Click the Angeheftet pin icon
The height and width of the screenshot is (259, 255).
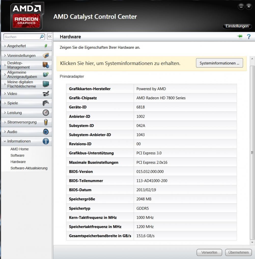tap(46, 46)
